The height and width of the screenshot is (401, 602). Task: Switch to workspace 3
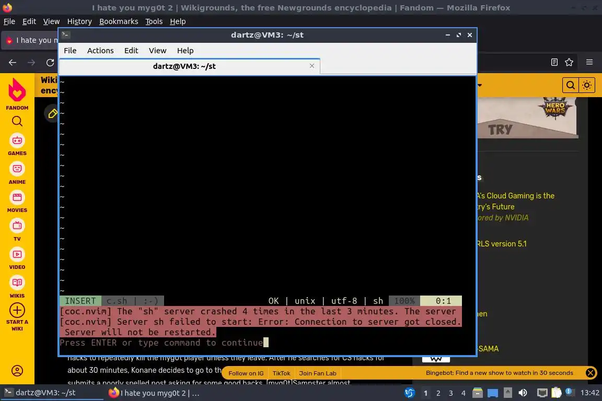(x=451, y=393)
